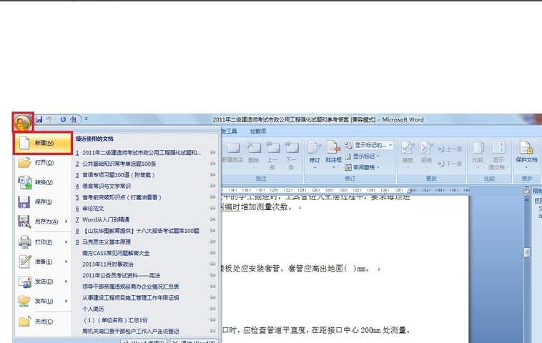Open the 审阅窗格 reviewing pane dropdown

(x=363, y=167)
